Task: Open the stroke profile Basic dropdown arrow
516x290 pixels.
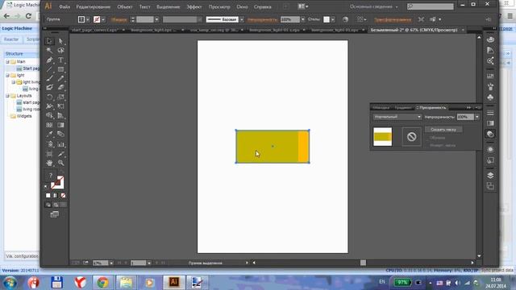Action: [x=242, y=19]
